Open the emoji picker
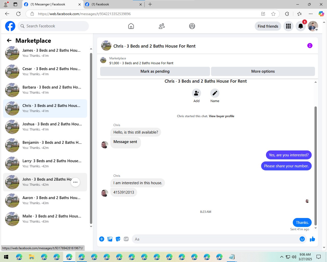The width and height of the screenshot is (327, 262). [302, 239]
